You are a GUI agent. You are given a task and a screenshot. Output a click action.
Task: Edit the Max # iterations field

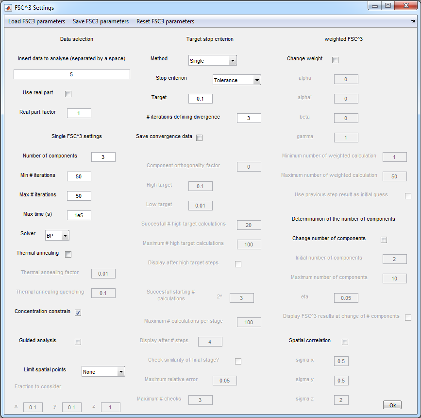tap(79, 196)
